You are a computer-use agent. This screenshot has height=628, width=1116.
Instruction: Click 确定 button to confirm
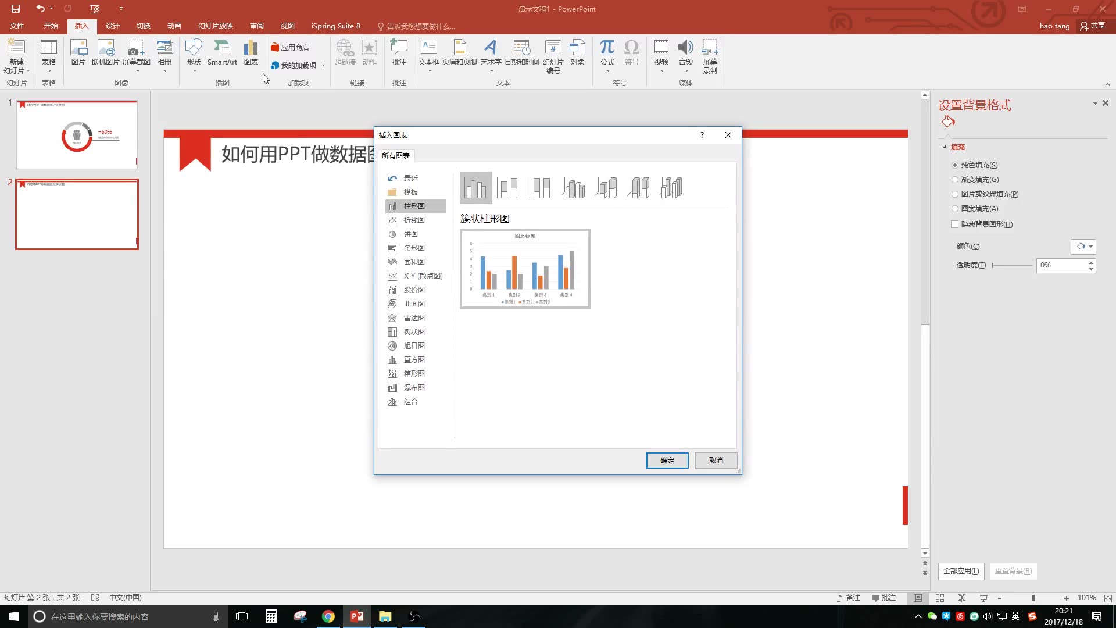667,460
